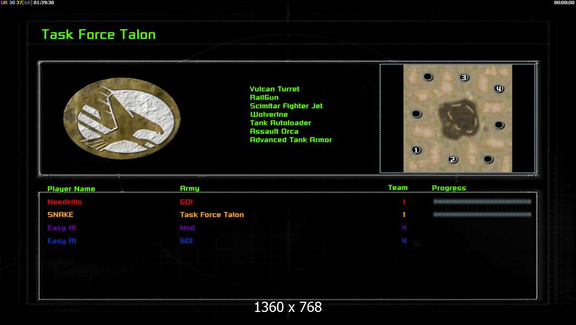Select start position 2 on the minimap
Screen dimensions: 576x325
pyautogui.click(x=452, y=160)
